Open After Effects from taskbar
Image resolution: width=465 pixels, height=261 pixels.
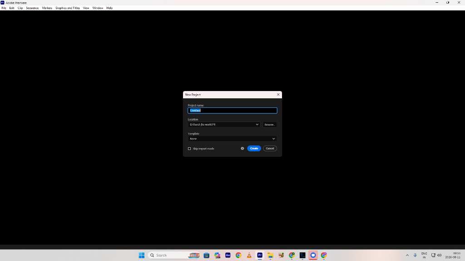click(228, 255)
